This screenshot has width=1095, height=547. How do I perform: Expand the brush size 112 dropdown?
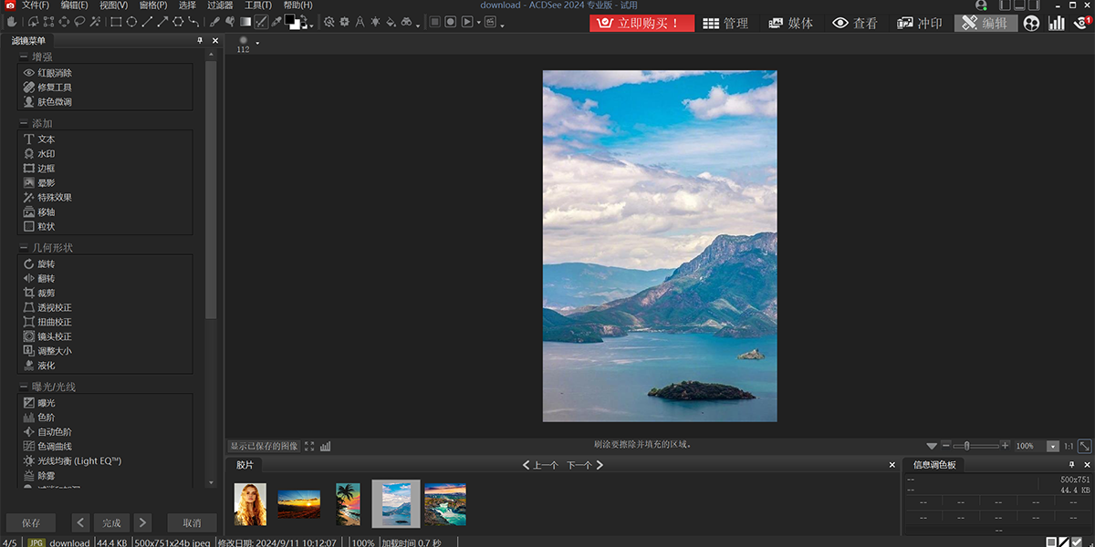point(258,43)
